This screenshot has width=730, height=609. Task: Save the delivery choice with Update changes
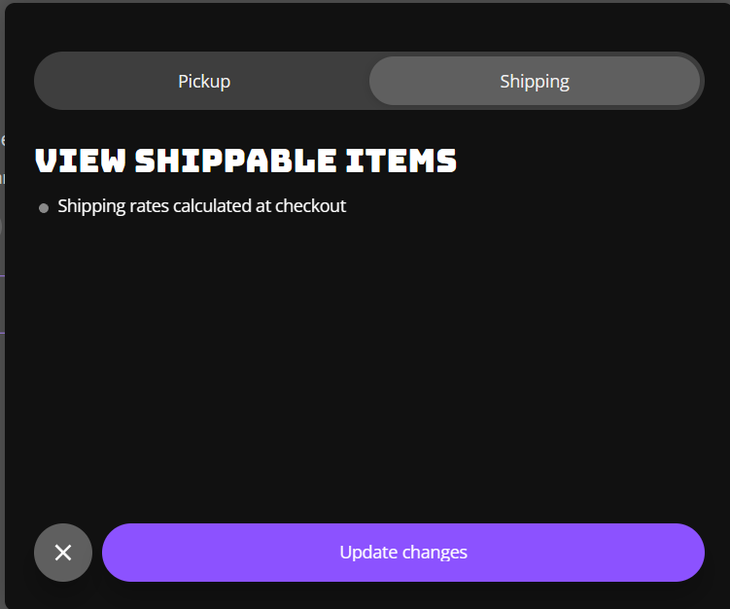402,553
